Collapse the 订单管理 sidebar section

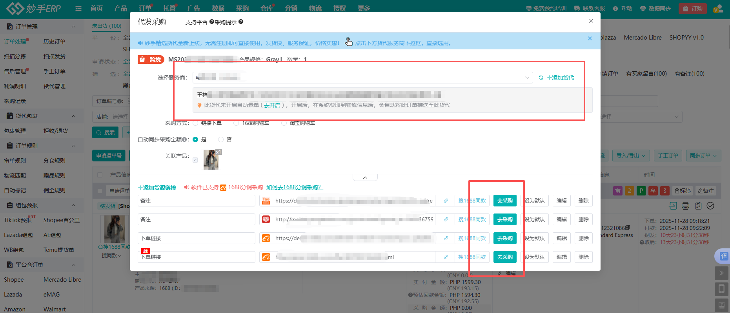[73, 27]
